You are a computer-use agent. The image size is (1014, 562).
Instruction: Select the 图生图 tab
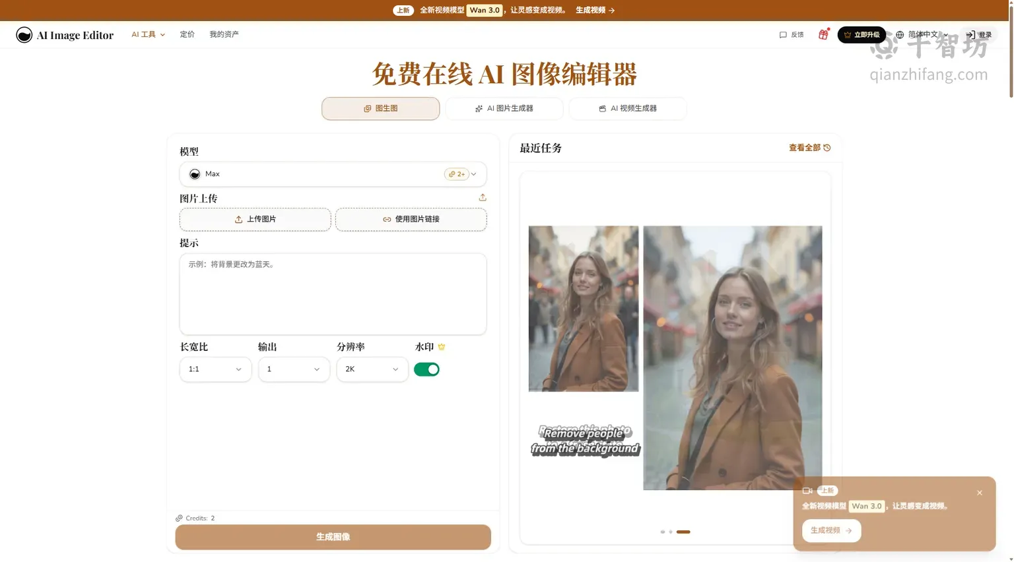click(380, 108)
